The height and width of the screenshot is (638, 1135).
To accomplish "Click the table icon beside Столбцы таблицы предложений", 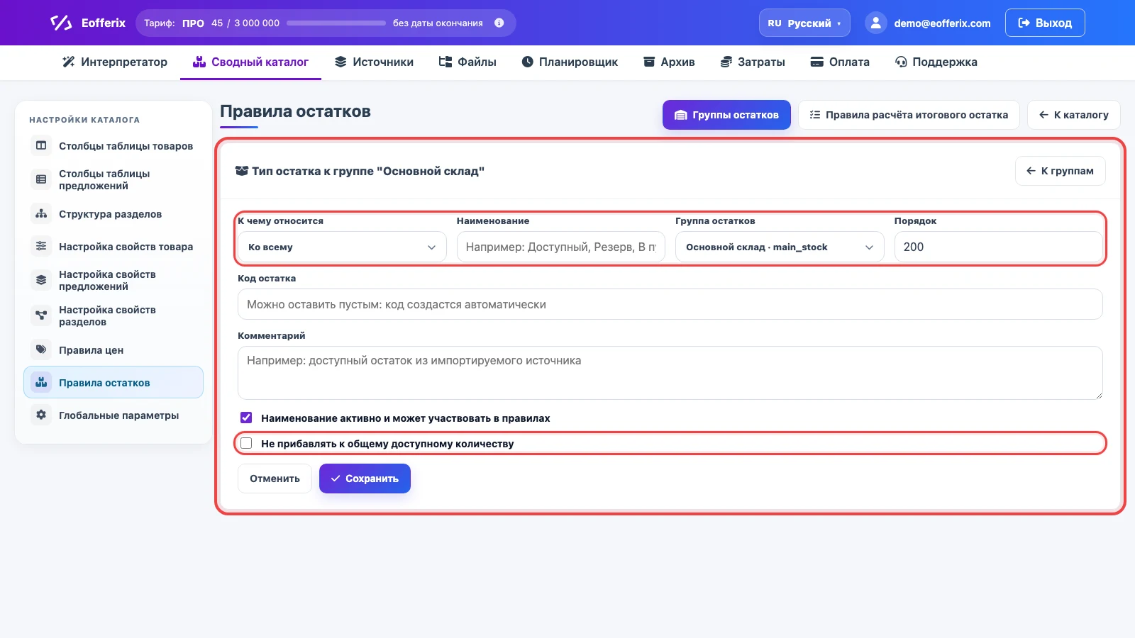I will [x=41, y=179].
